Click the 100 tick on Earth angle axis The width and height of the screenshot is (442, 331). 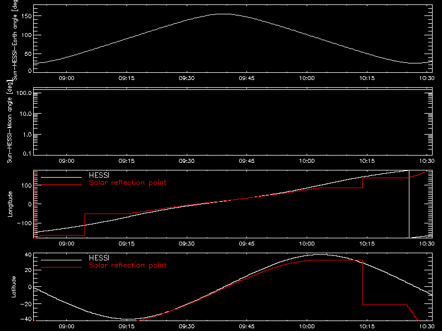tap(26, 35)
